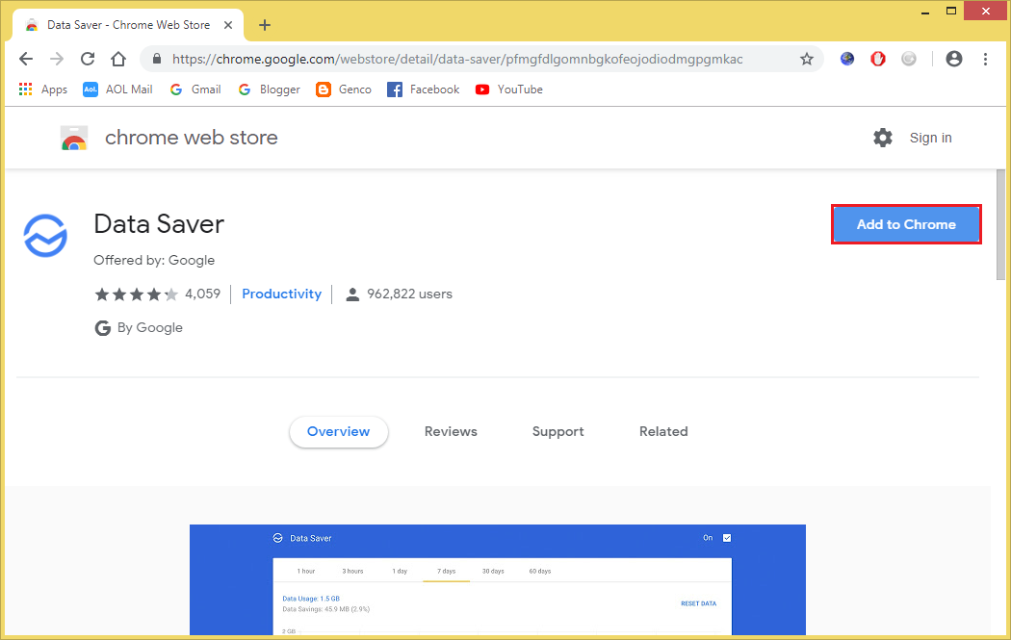Reload the page with the refresh icon
Image resolution: width=1011 pixels, height=640 pixels.
(88, 60)
